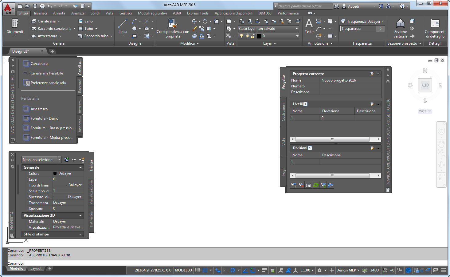Toggle lineweight display in status bar
The height and width of the screenshot is (277, 450).
point(265,270)
